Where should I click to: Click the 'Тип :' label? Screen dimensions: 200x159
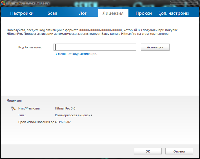(x=22, y=115)
